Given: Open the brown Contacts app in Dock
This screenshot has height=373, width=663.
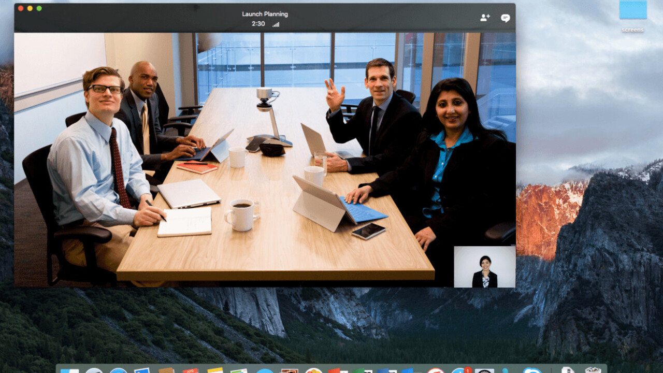Looking at the screenshot, I should pos(166,370).
